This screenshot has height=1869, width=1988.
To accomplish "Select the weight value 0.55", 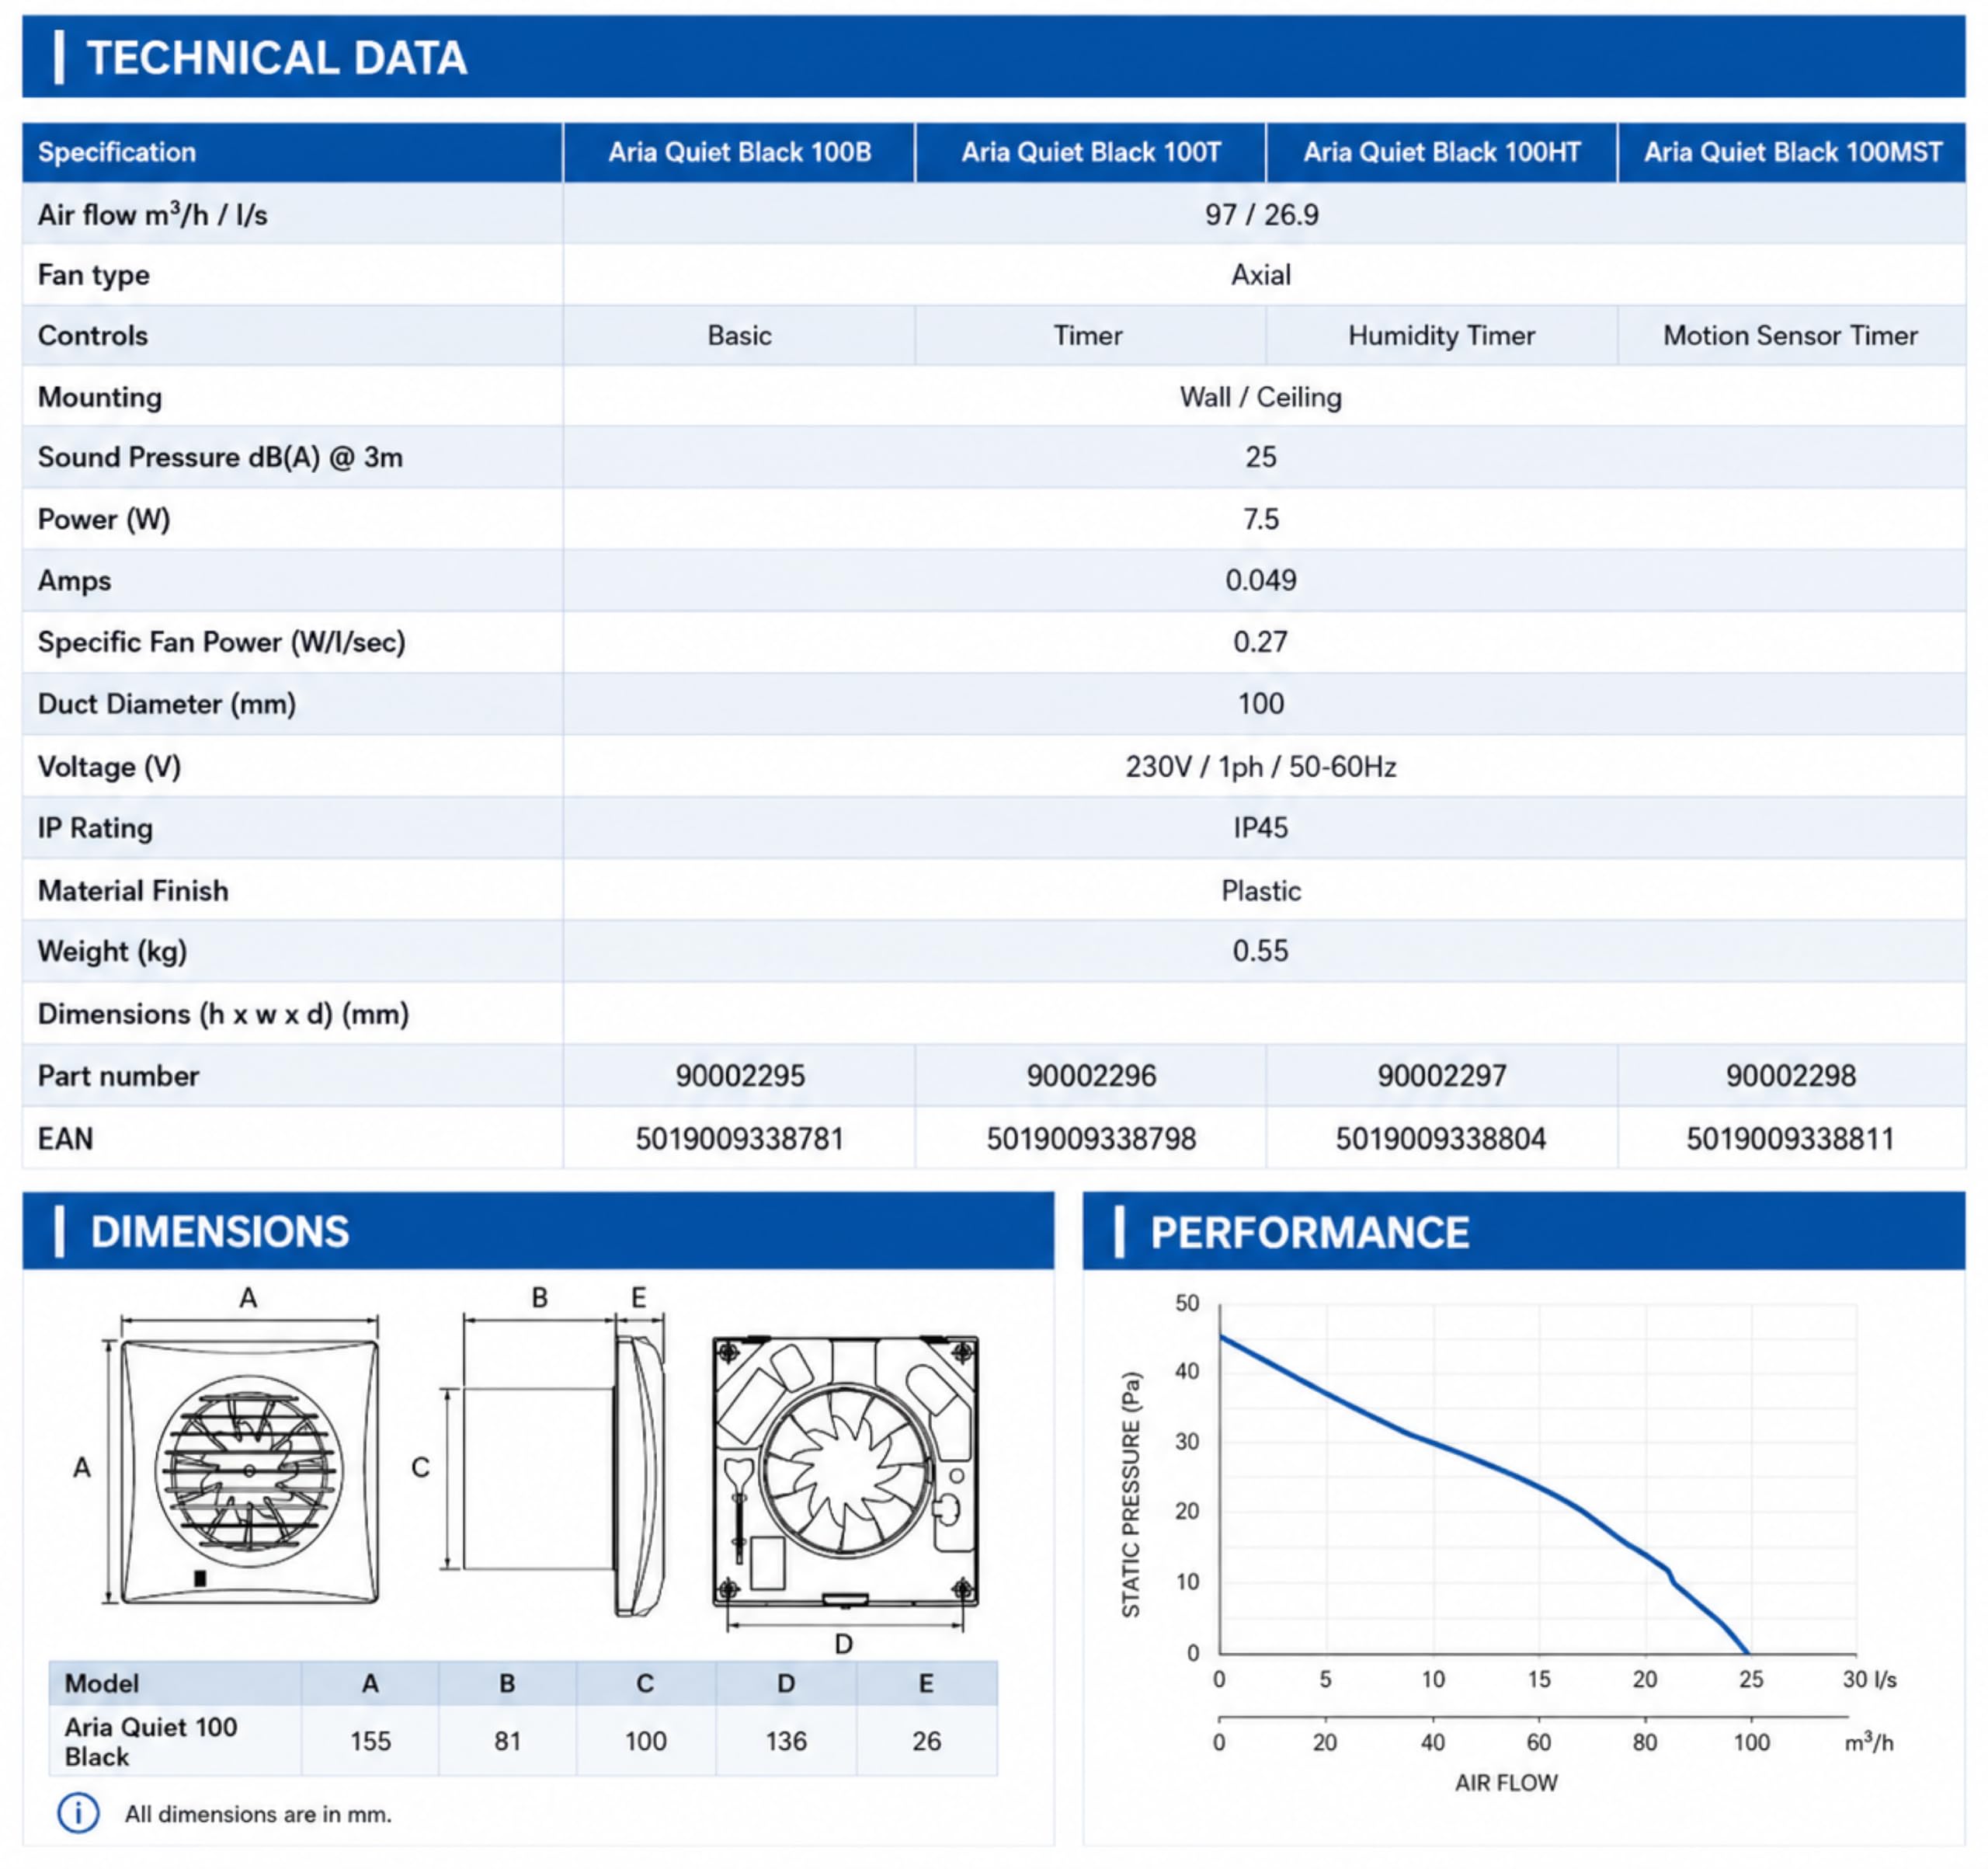I will [x=1261, y=952].
